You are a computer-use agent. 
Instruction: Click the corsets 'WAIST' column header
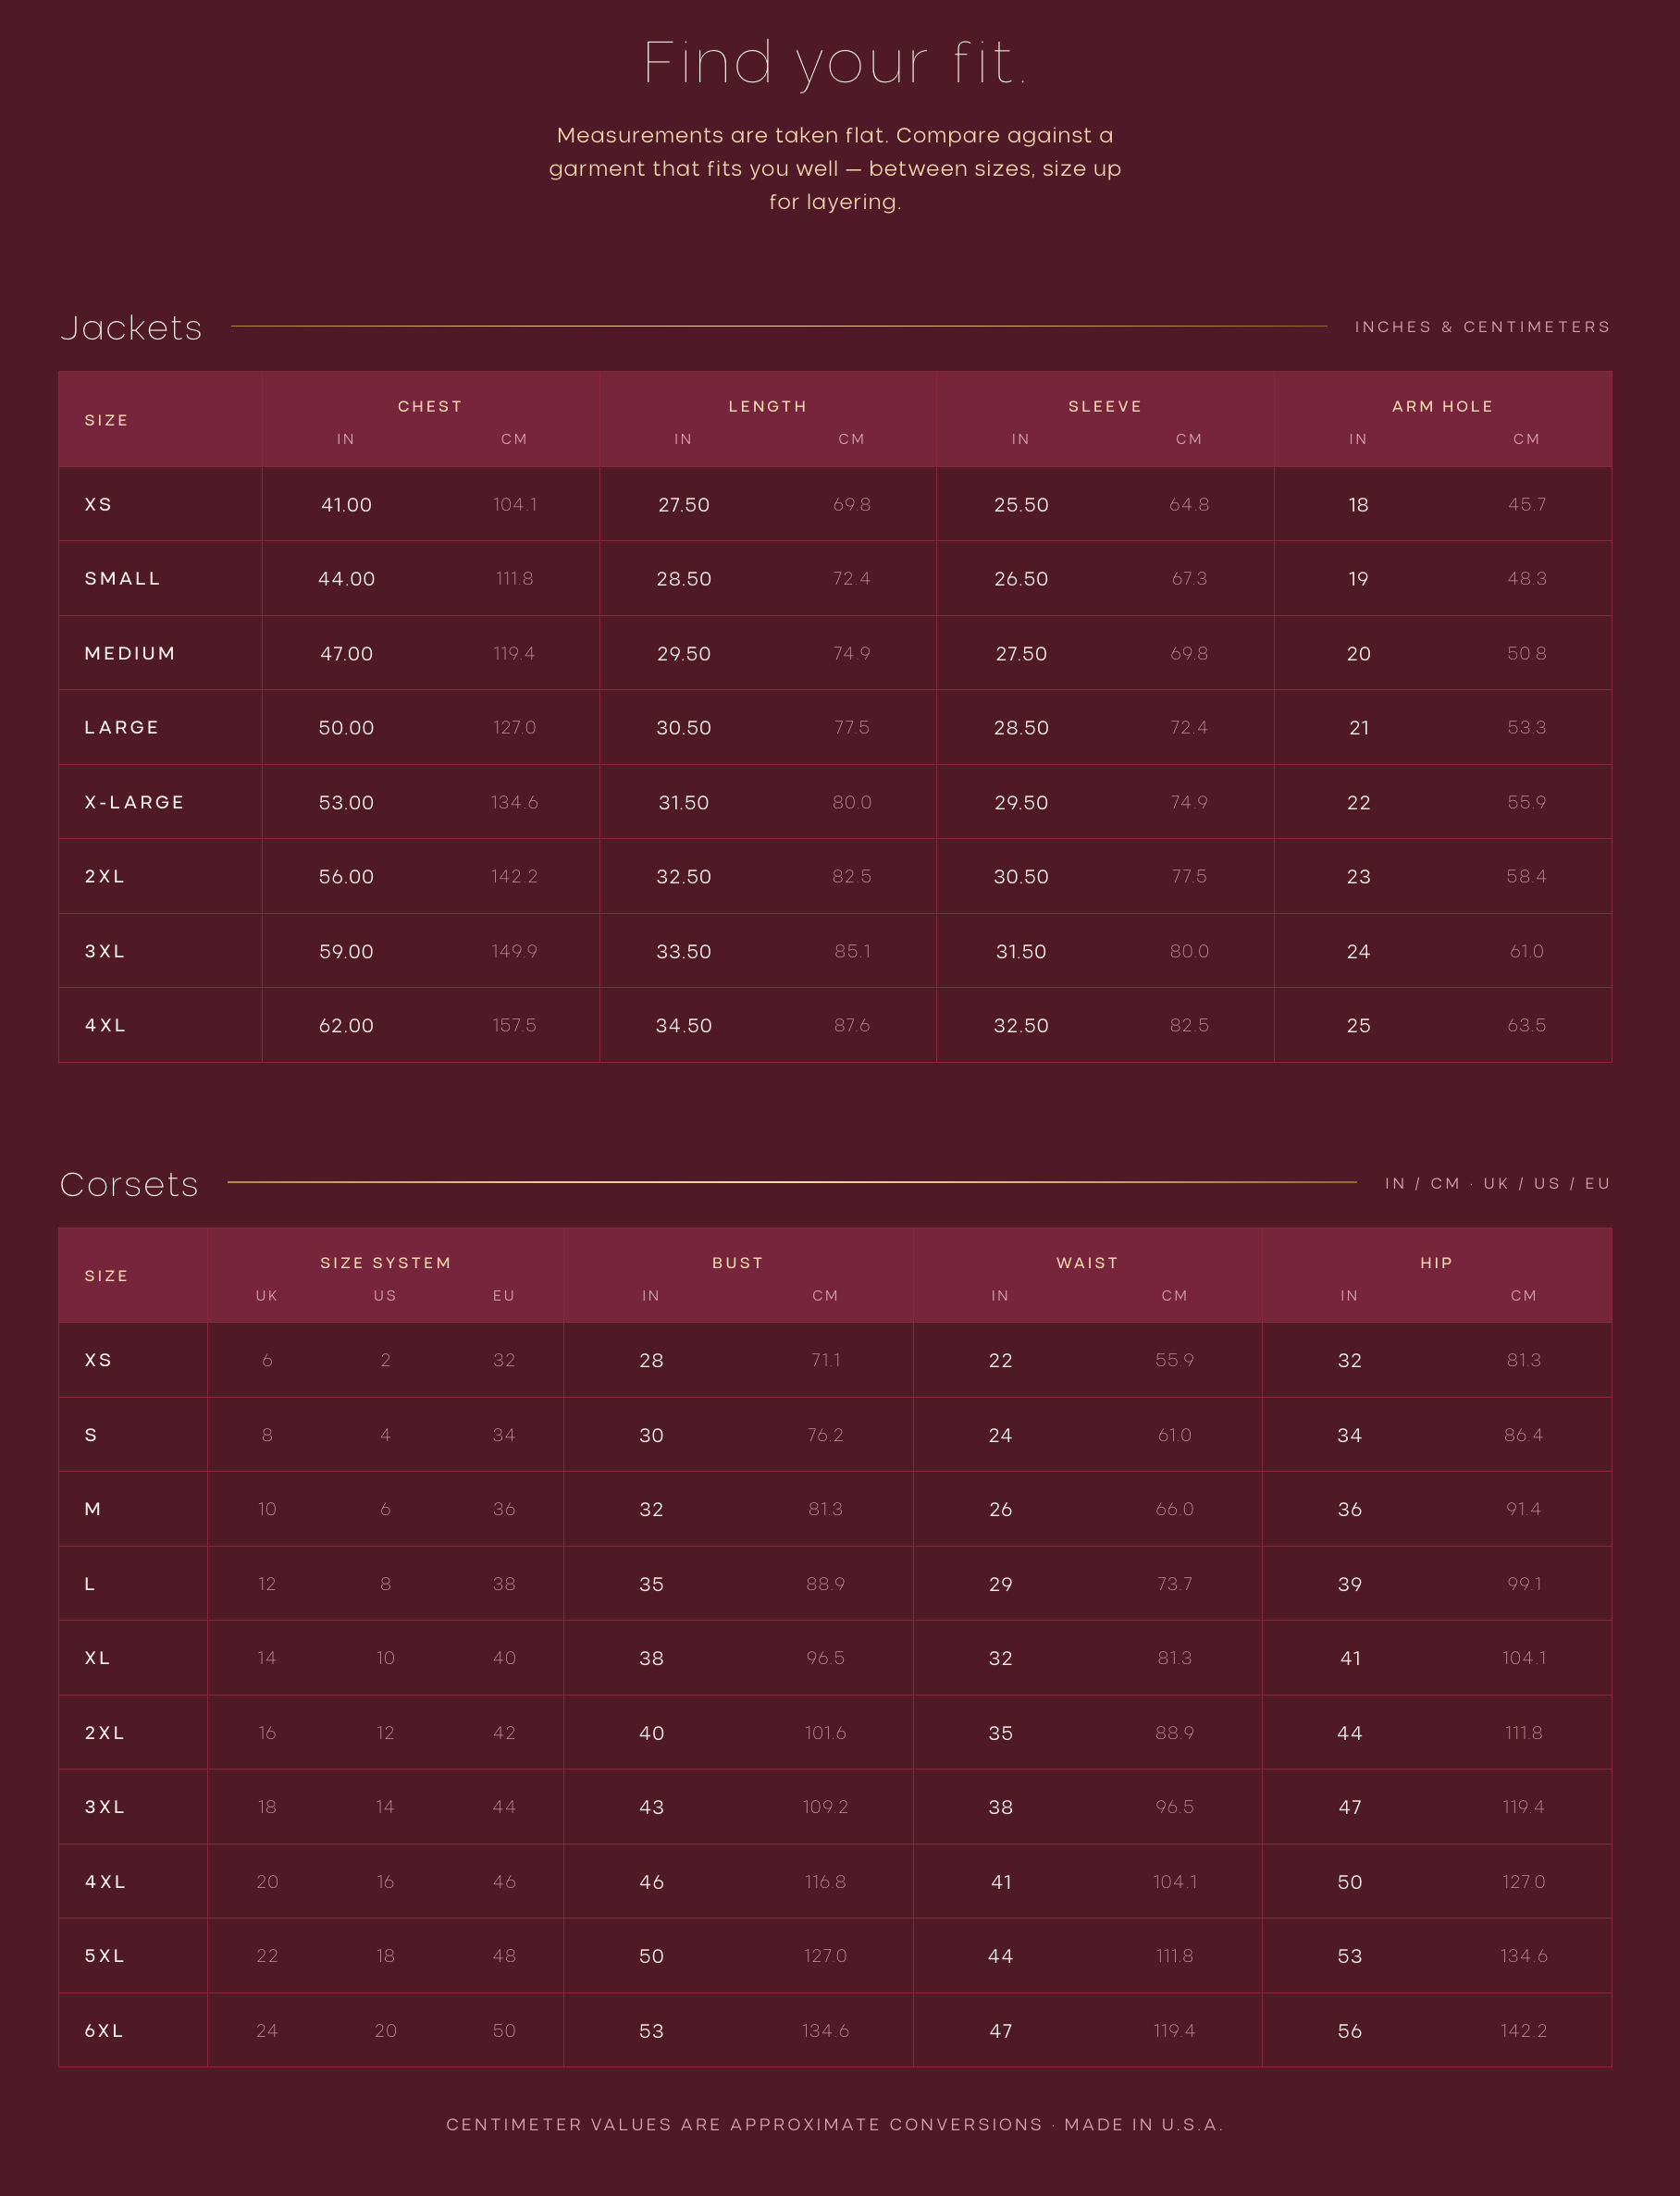[1087, 1263]
